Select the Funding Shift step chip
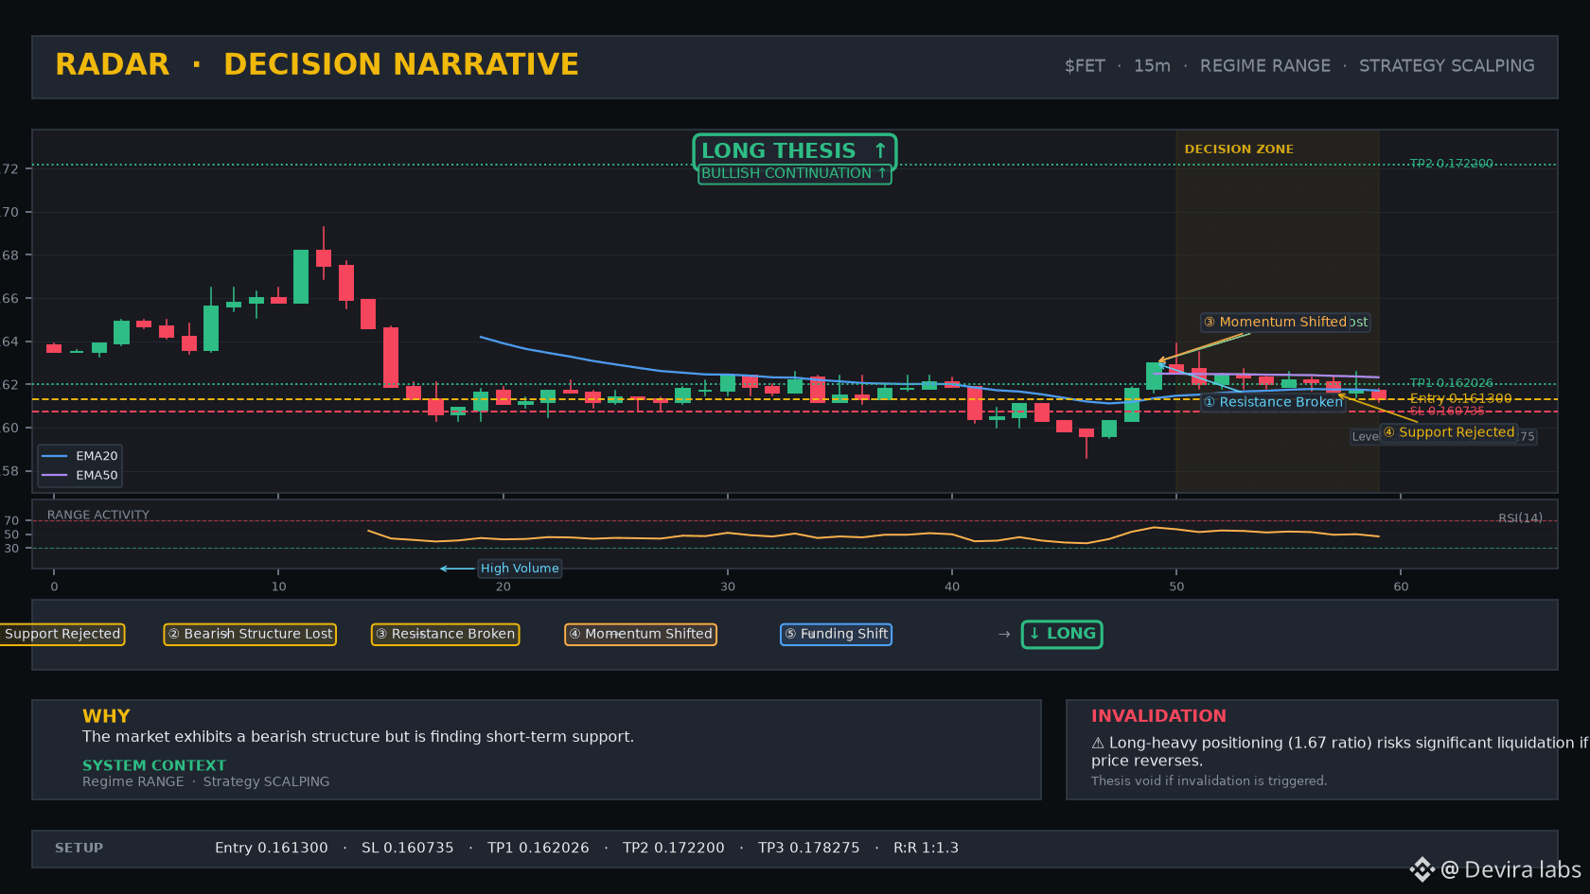The image size is (1590, 894). [836, 634]
